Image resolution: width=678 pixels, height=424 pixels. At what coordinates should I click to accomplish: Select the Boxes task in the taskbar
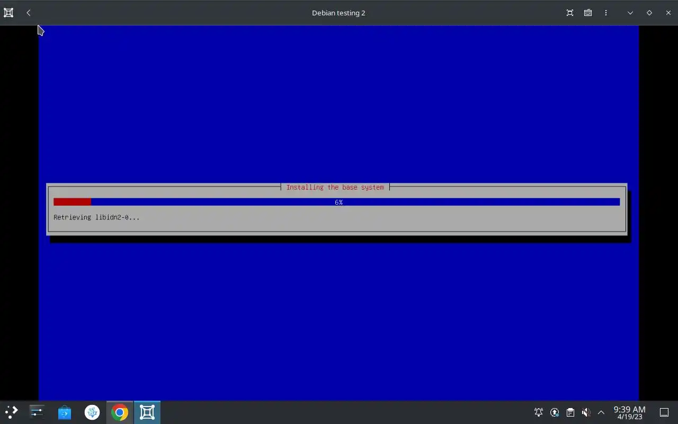point(147,412)
